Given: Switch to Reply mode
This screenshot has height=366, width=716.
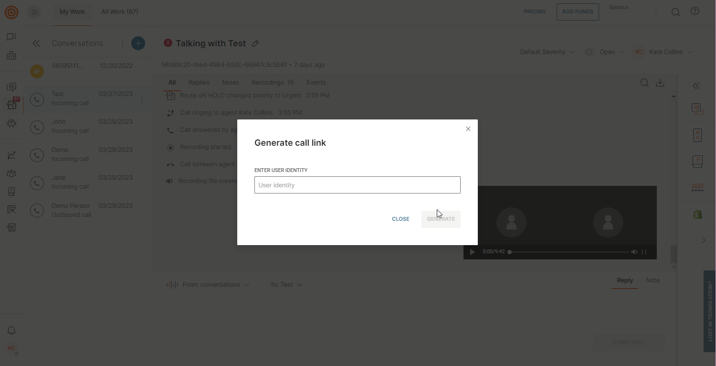Looking at the screenshot, I should 625,280.
